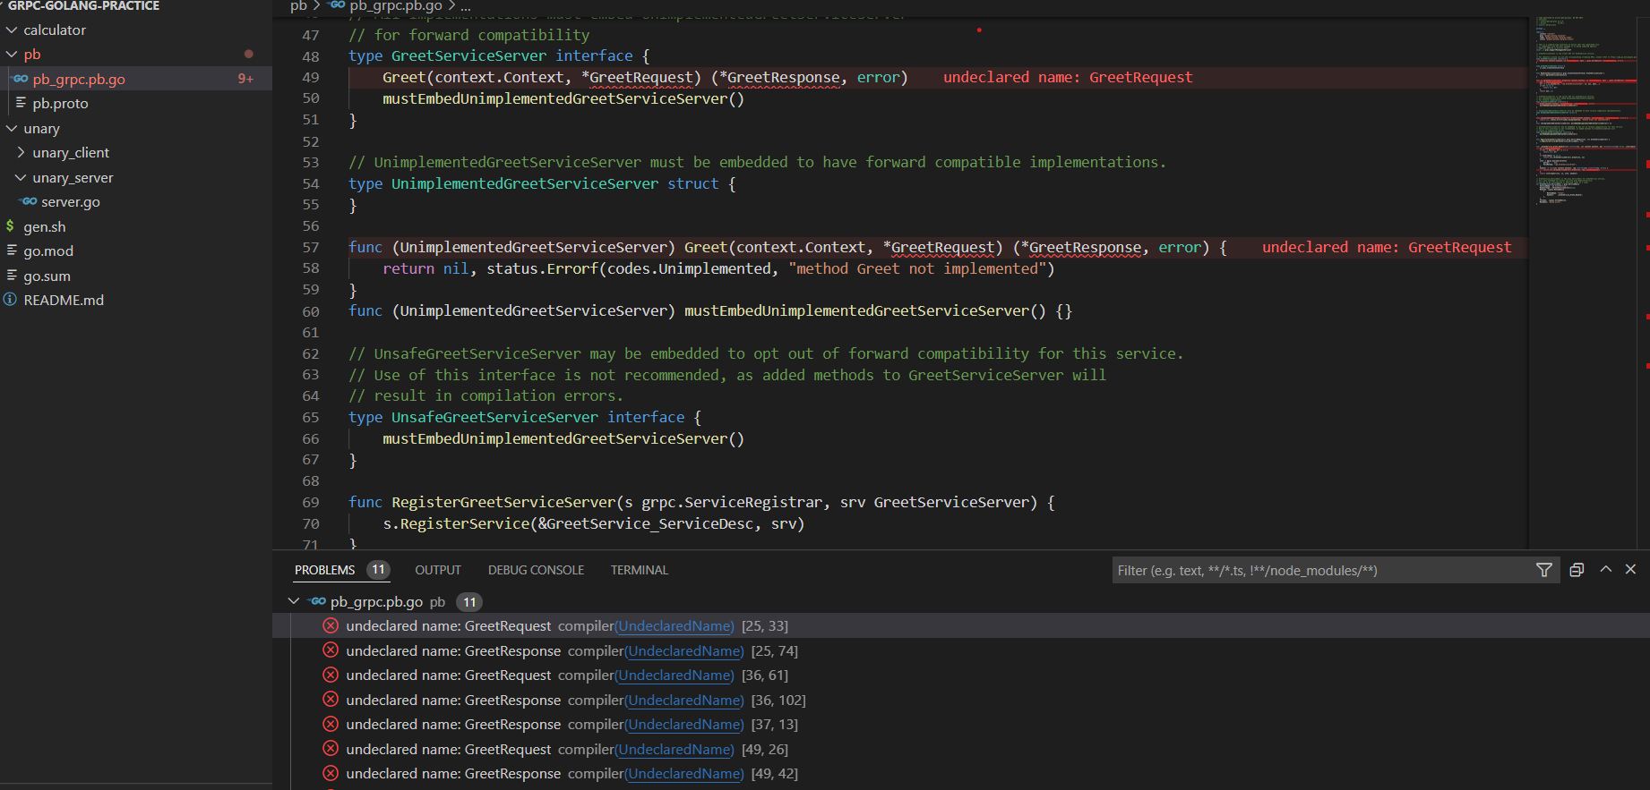Click Go file icon beside pb_grpc.pb.go in explorer
This screenshot has height=790, width=1650.
click(x=21, y=79)
